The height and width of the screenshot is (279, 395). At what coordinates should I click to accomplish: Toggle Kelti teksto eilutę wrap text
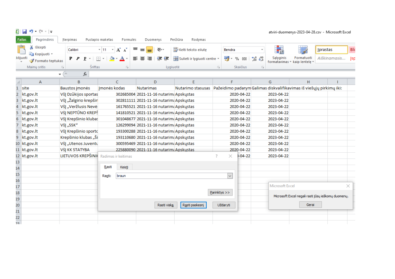click(x=190, y=50)
